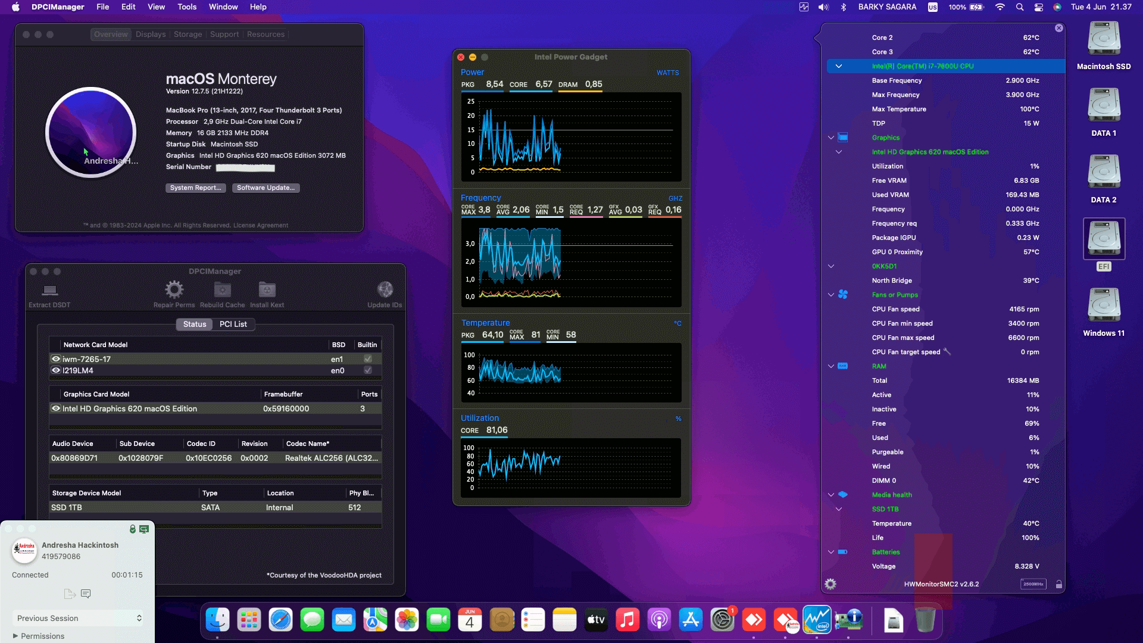Open License Agreement link
1143x643 pixels.
261,226
